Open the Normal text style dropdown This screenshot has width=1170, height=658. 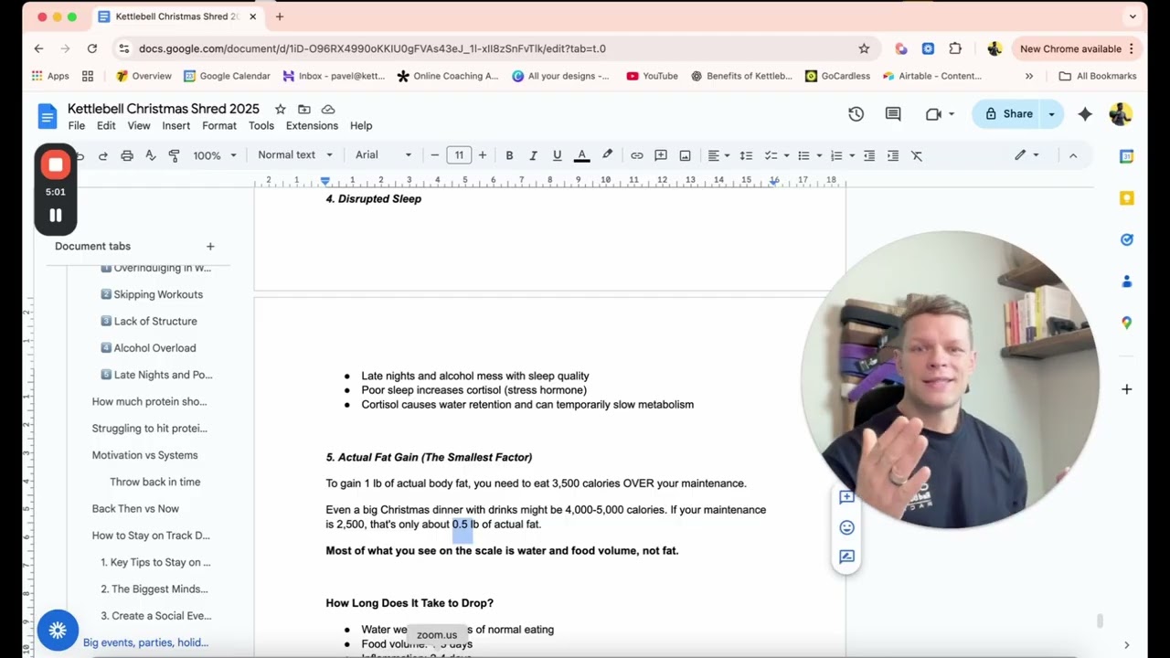294,155
